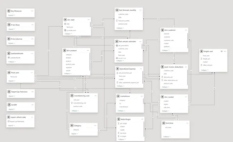Click the hidden-field eye icon in fact_actuals_estimates
Image resolution: width=233 pixels, height=142 pixels.
point(117,58)
